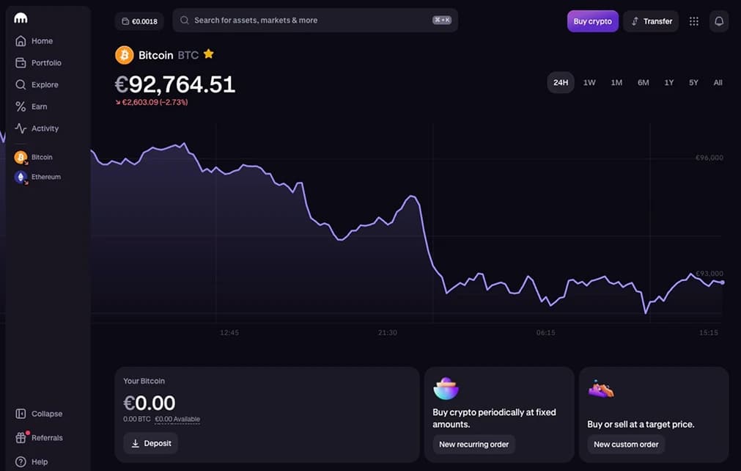Click the Ethereum coin icon in sidebar

click(21, 177)
